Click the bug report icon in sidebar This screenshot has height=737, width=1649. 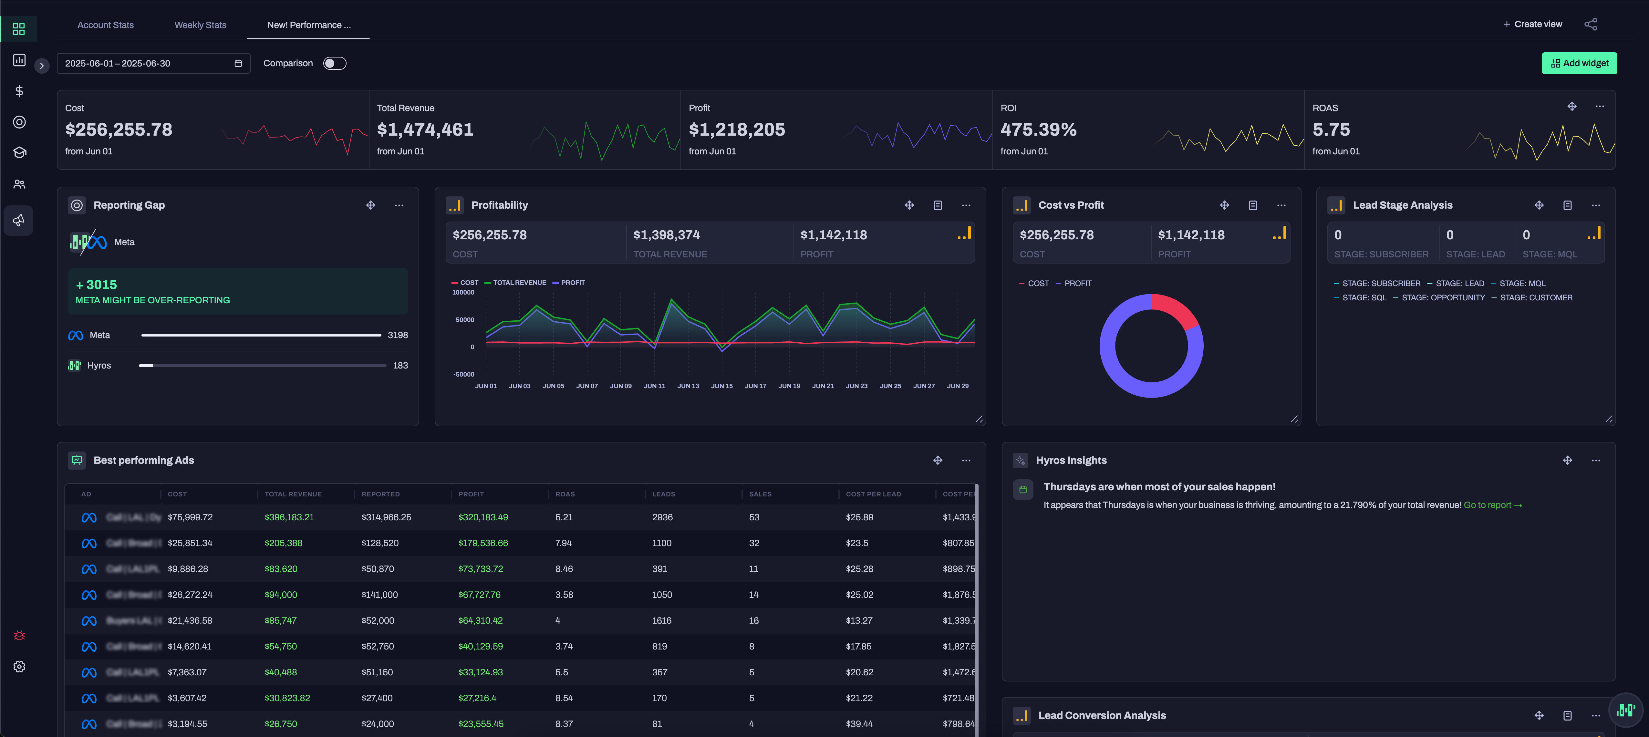[19, 635]
